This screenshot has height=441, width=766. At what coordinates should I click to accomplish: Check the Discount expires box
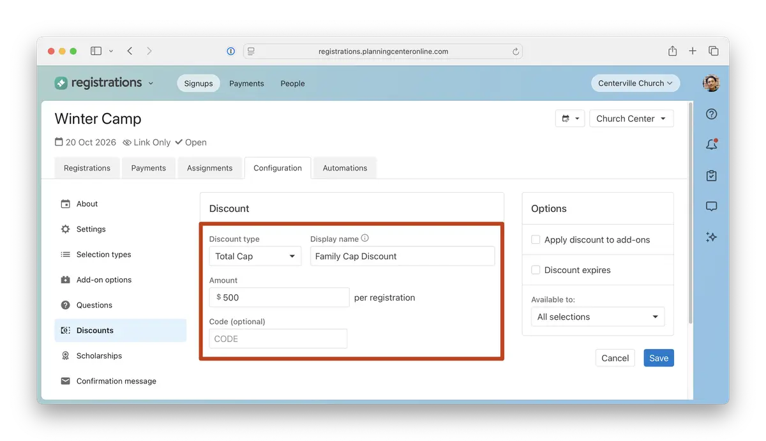[536, 270]
